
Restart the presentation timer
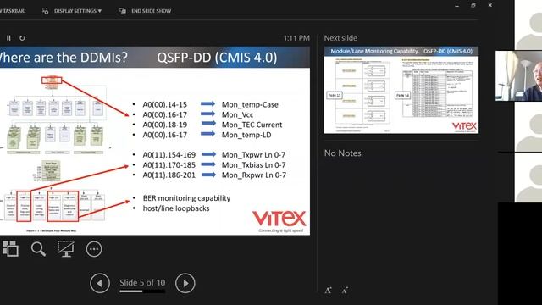pos(22,38)
